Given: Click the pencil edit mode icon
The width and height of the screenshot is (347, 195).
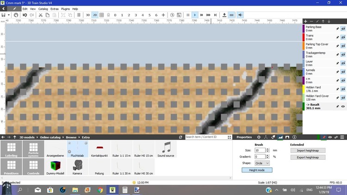Looking at the screenshot, I should 14,9.
